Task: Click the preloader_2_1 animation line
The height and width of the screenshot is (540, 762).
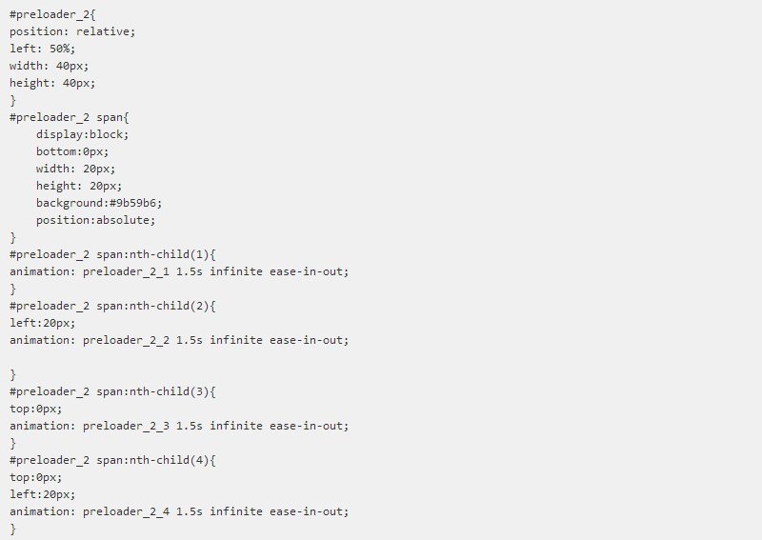Action: (x=179, y=271)
